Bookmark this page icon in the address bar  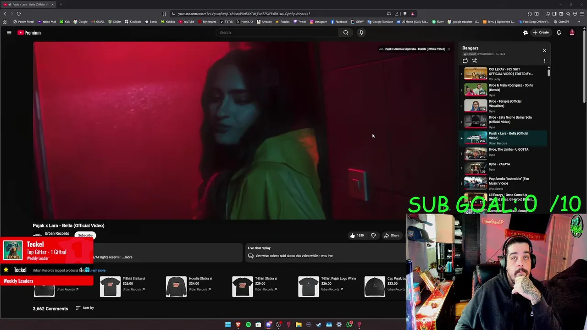click(x=164, y=14)
